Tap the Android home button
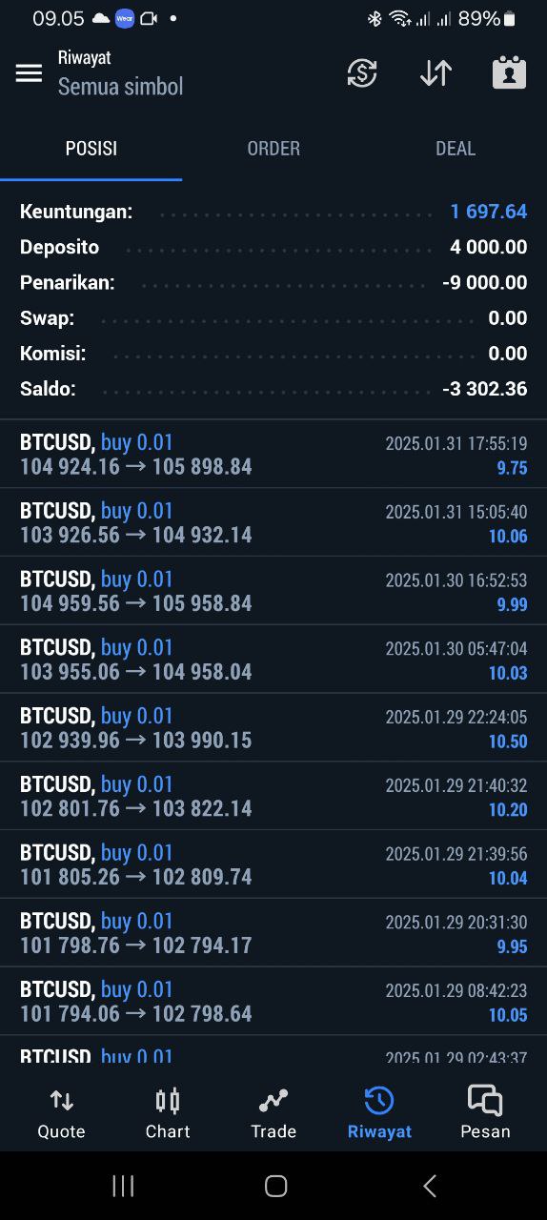547x1220 pixels. [275, 1186]
